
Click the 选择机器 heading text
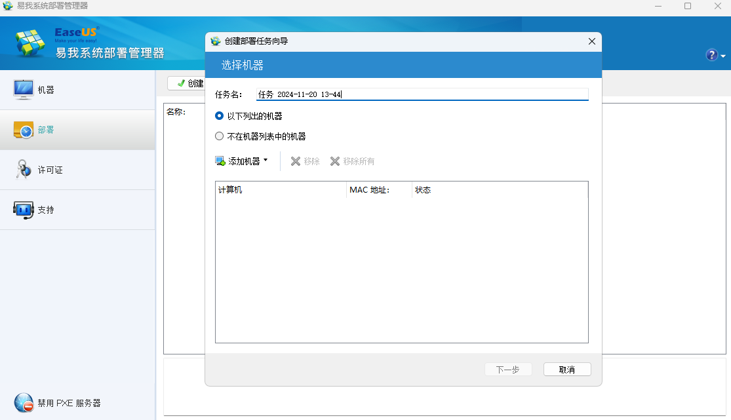click(243, 66)
